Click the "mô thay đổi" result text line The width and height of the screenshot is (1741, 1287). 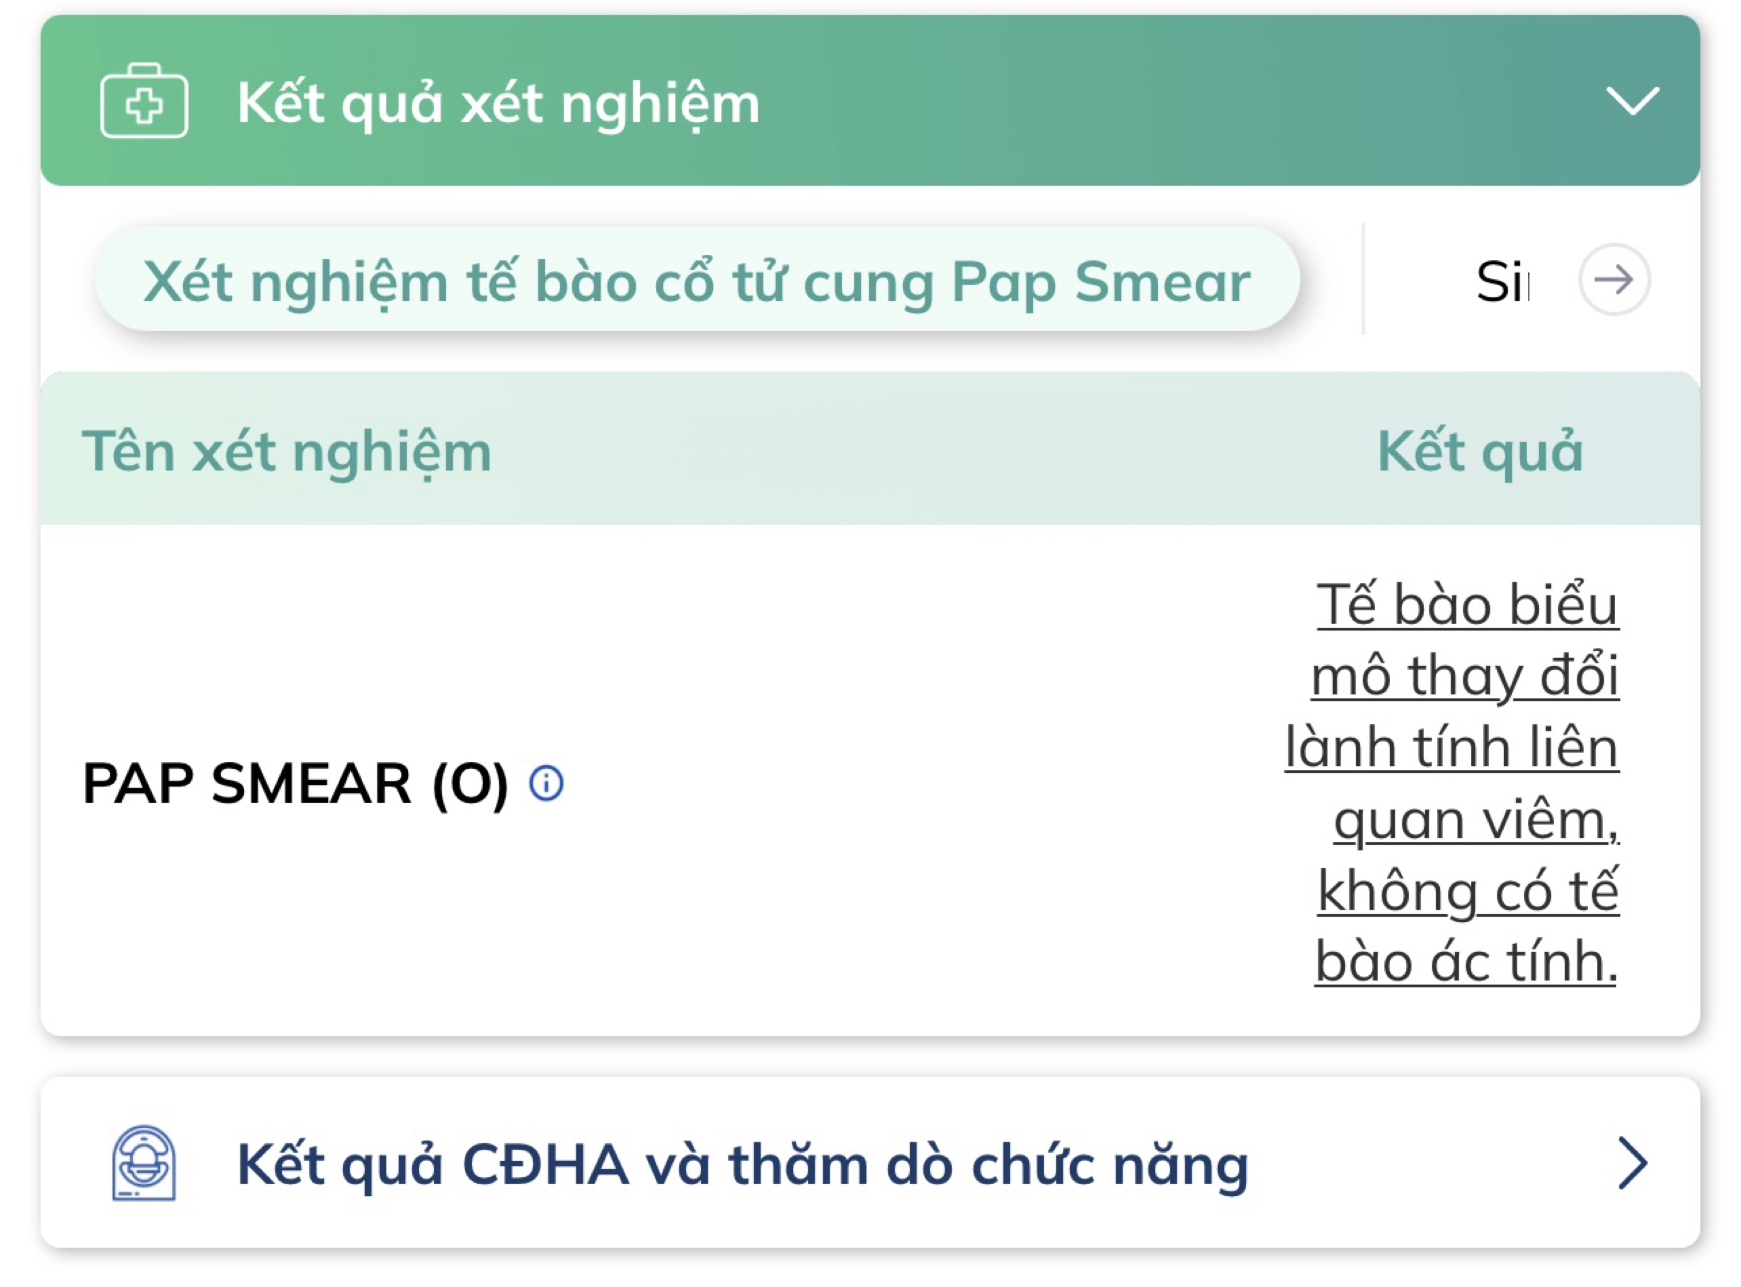(x=1464, y=676)
